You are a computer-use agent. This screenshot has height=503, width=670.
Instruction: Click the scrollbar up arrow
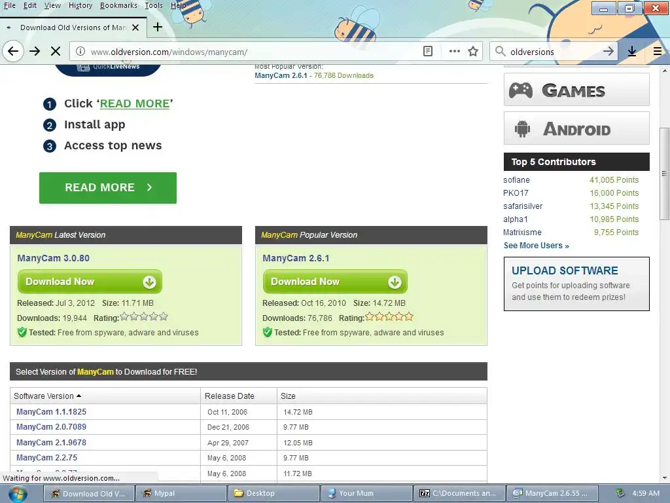point(665,70)
